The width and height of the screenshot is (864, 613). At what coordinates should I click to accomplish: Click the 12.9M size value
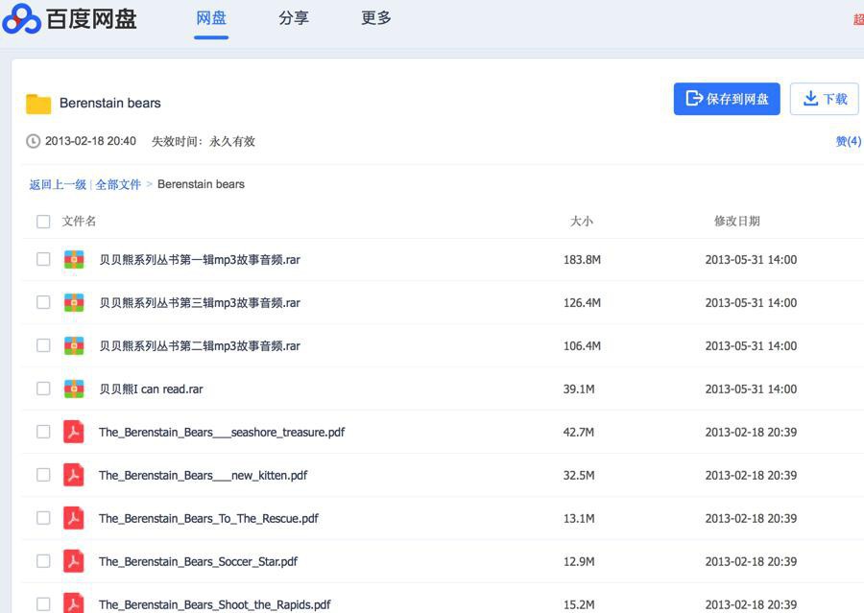click(x=579, y=562)
